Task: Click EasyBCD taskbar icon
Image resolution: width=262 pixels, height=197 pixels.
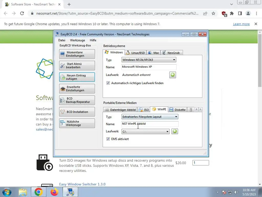Action: [70, 192]
